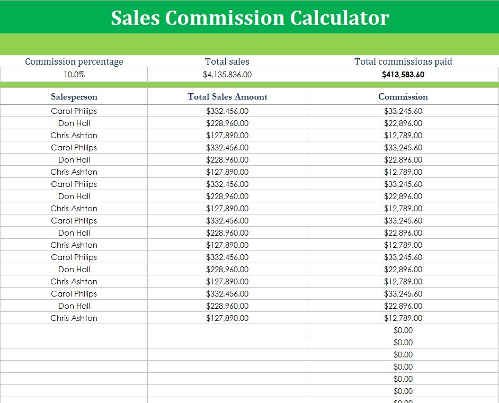Click the first $33,245.60 commission cell

[x=403, y=111]
